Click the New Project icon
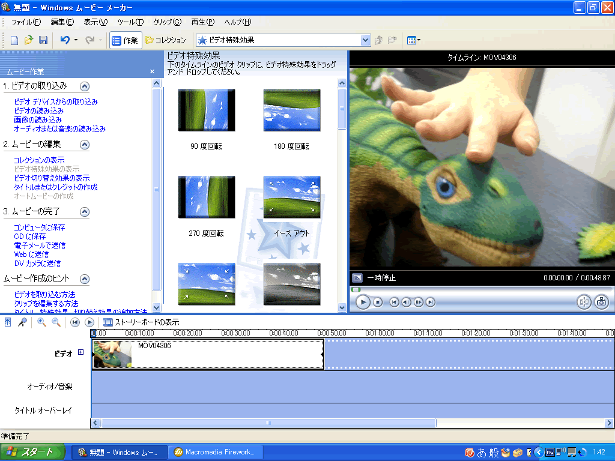The height and width of the screenshot is (461, 615). [14, 40]
